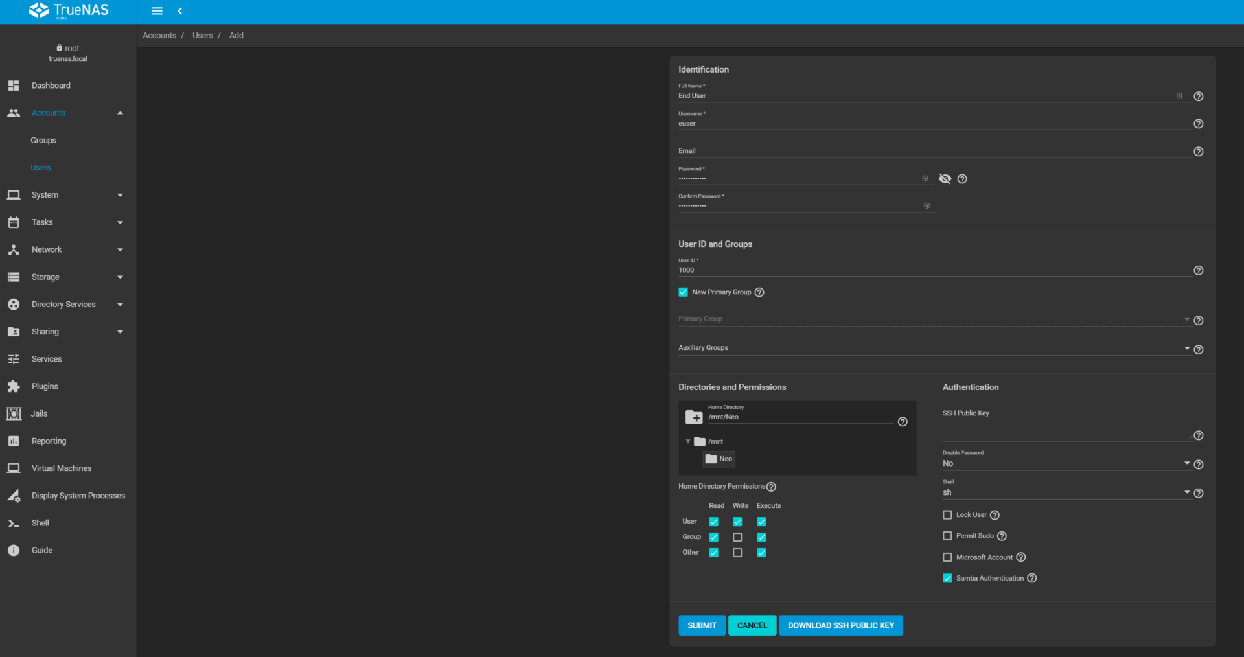
Task: Click the Jails icon in sidebar
Action: 14,413
